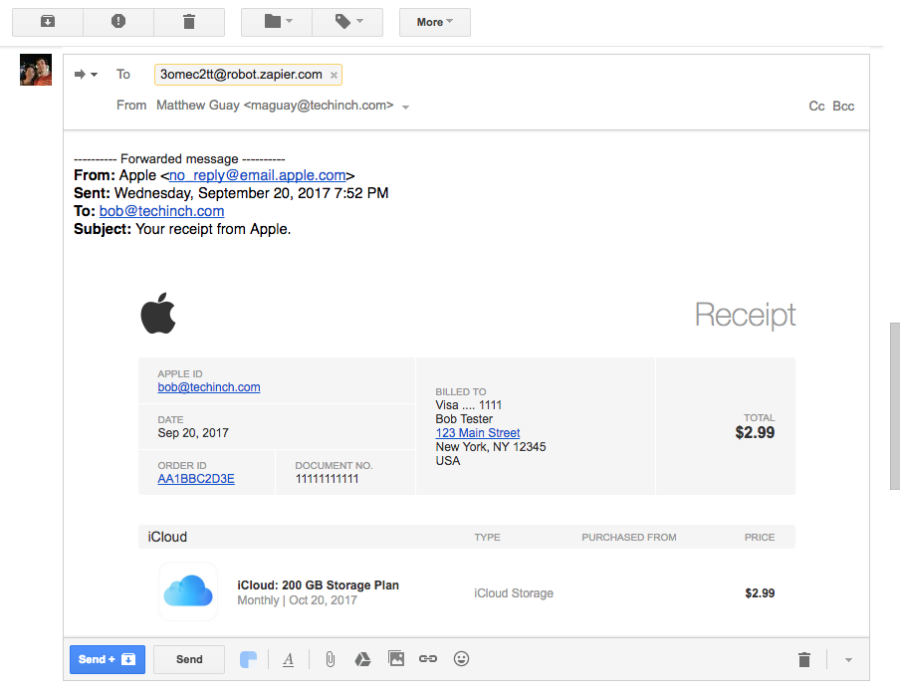The width and height of the screenshot is (900, 697).
Task: Discard draft using bottom trash icon
Action: 804,660
